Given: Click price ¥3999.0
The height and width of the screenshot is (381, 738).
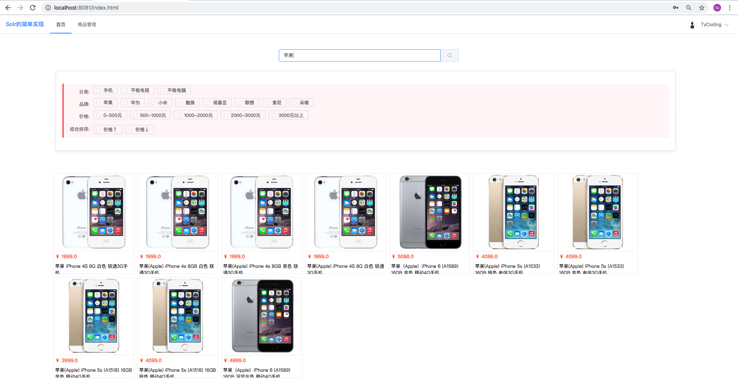Looking at the screenshot, I should 67,361.
